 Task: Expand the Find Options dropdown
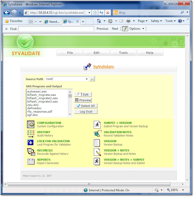click(143, 29)
